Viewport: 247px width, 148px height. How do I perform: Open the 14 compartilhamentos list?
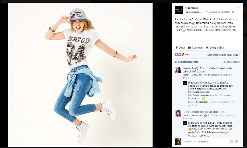click(x=186, y=62)
